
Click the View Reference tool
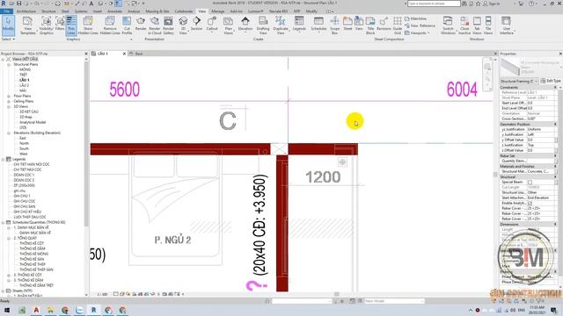(420, 25)
